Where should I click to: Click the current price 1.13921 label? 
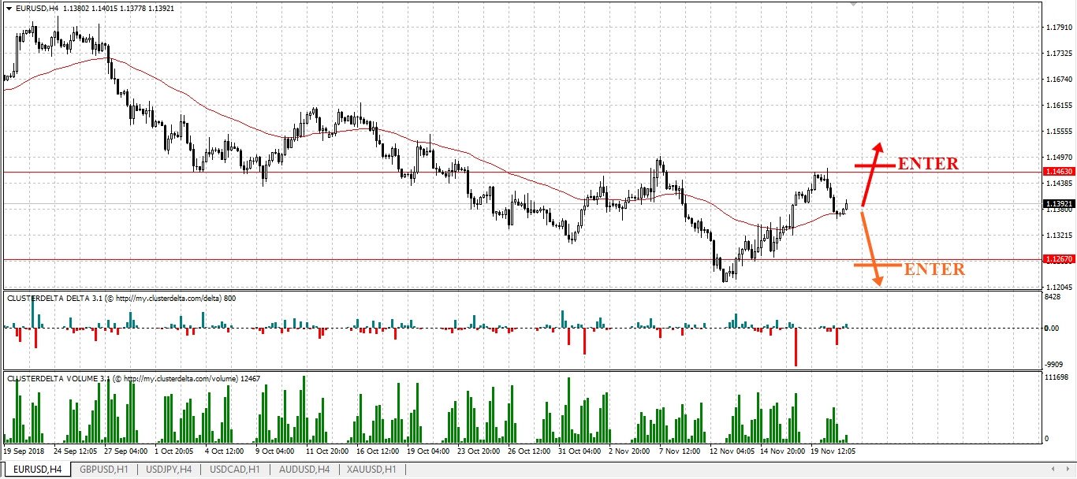click(x=1056, y=203)
